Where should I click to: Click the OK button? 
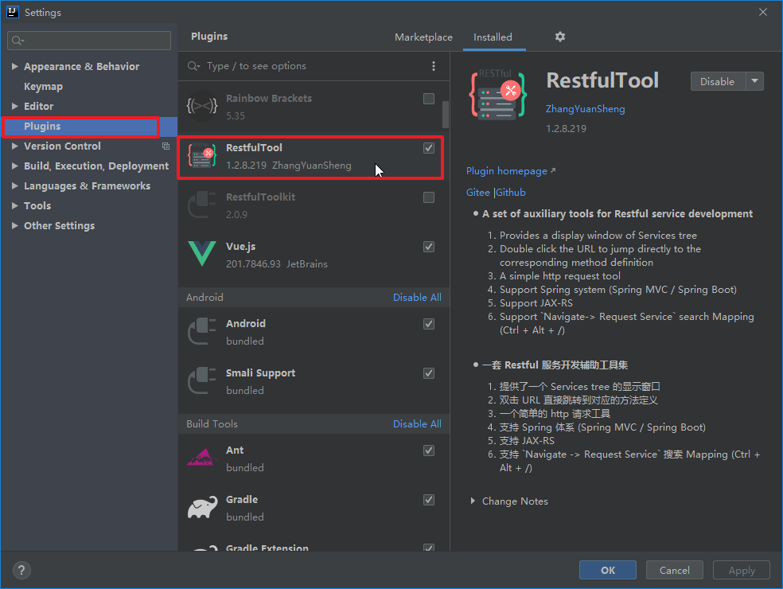point(608,570)
